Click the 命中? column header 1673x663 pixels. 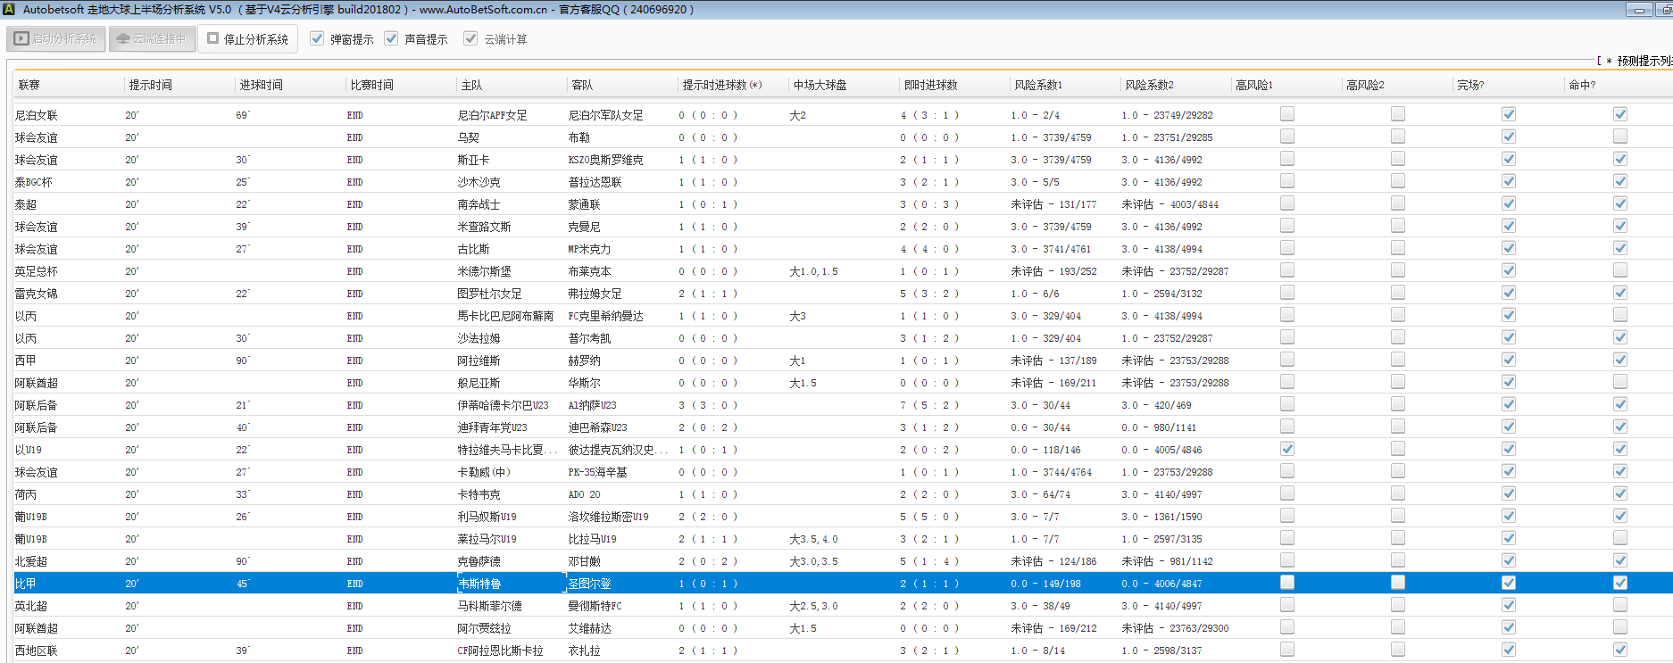1582,85
